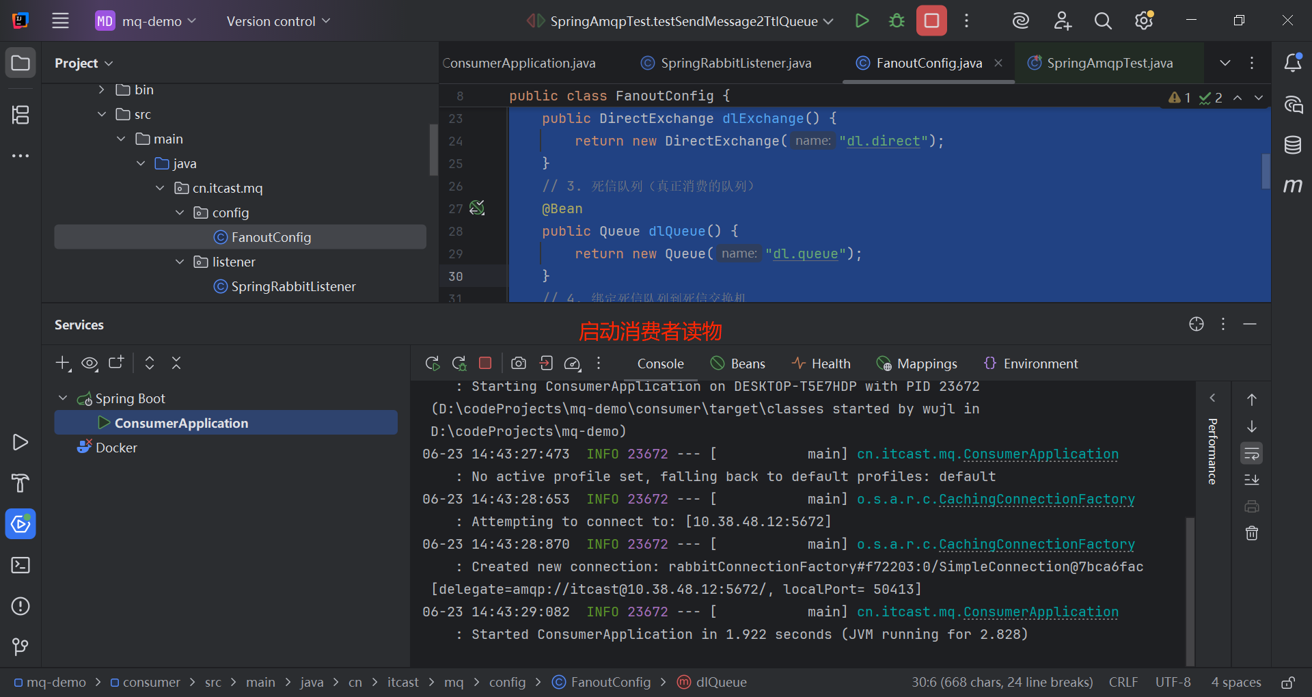The height and width of the screenshot is (697, 1312).
Task: Open mq-demo project dropdown
Action: pos(146,21)
